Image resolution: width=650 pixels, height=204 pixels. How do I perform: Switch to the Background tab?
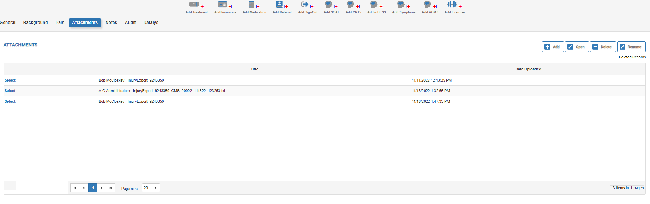click(x=35, y=23)
